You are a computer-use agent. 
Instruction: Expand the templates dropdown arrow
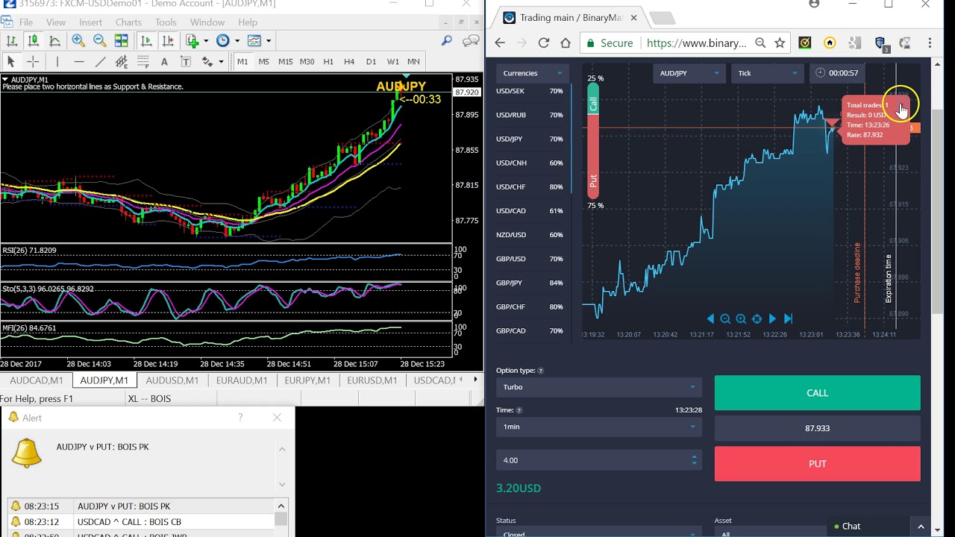(269, 41)
